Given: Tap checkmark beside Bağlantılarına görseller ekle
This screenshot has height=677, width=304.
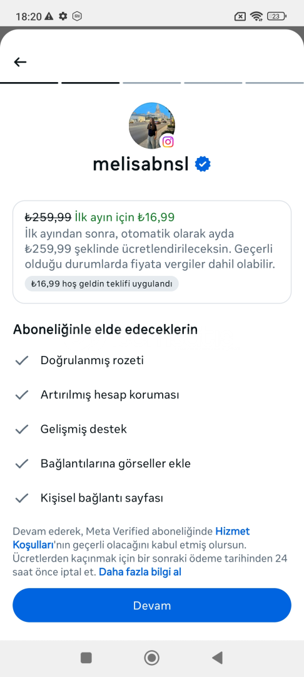Looking at the screenshot, I should 21,464.
